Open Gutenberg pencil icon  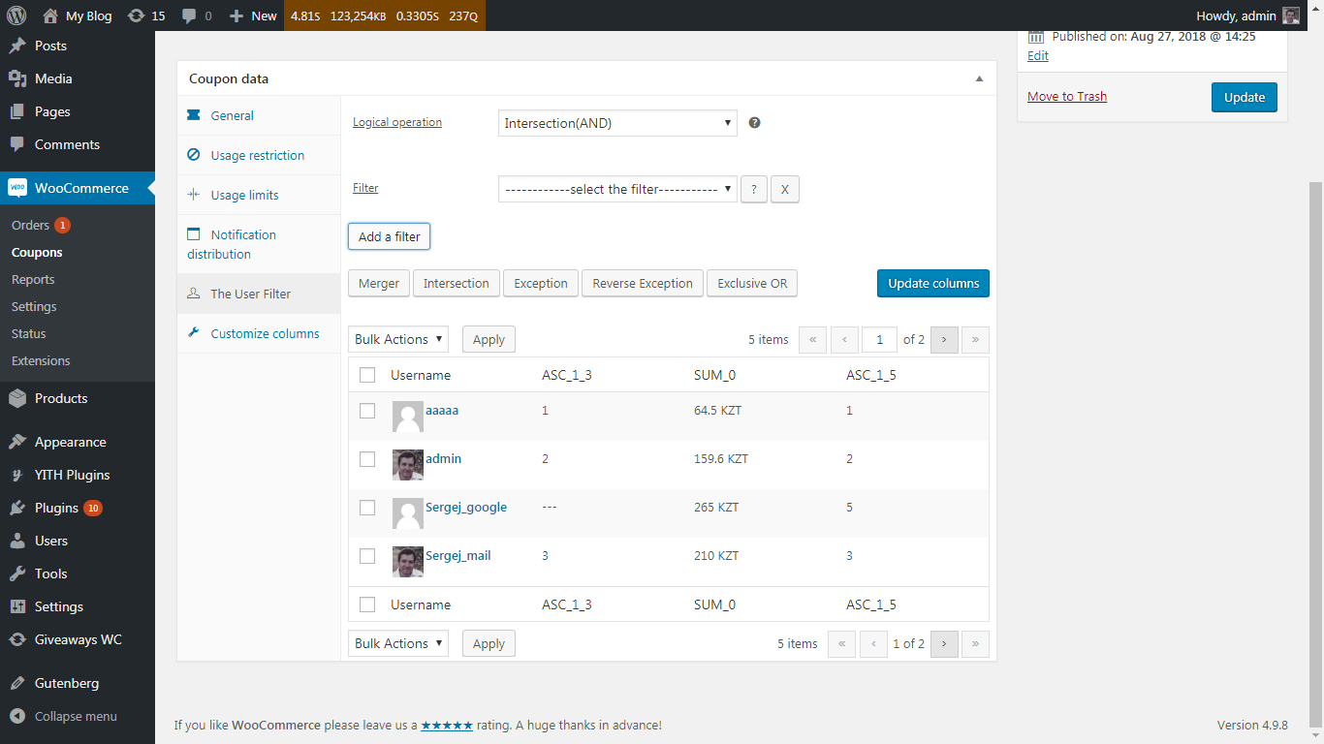click(x=17, y=683)
